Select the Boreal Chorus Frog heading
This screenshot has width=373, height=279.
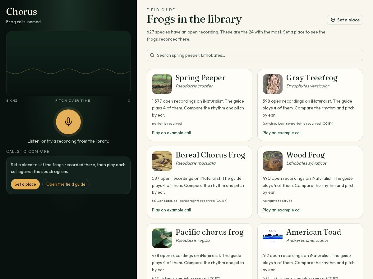point(210,155)
